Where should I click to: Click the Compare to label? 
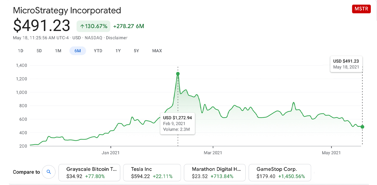pyautogui.click(x=26, y=172)
